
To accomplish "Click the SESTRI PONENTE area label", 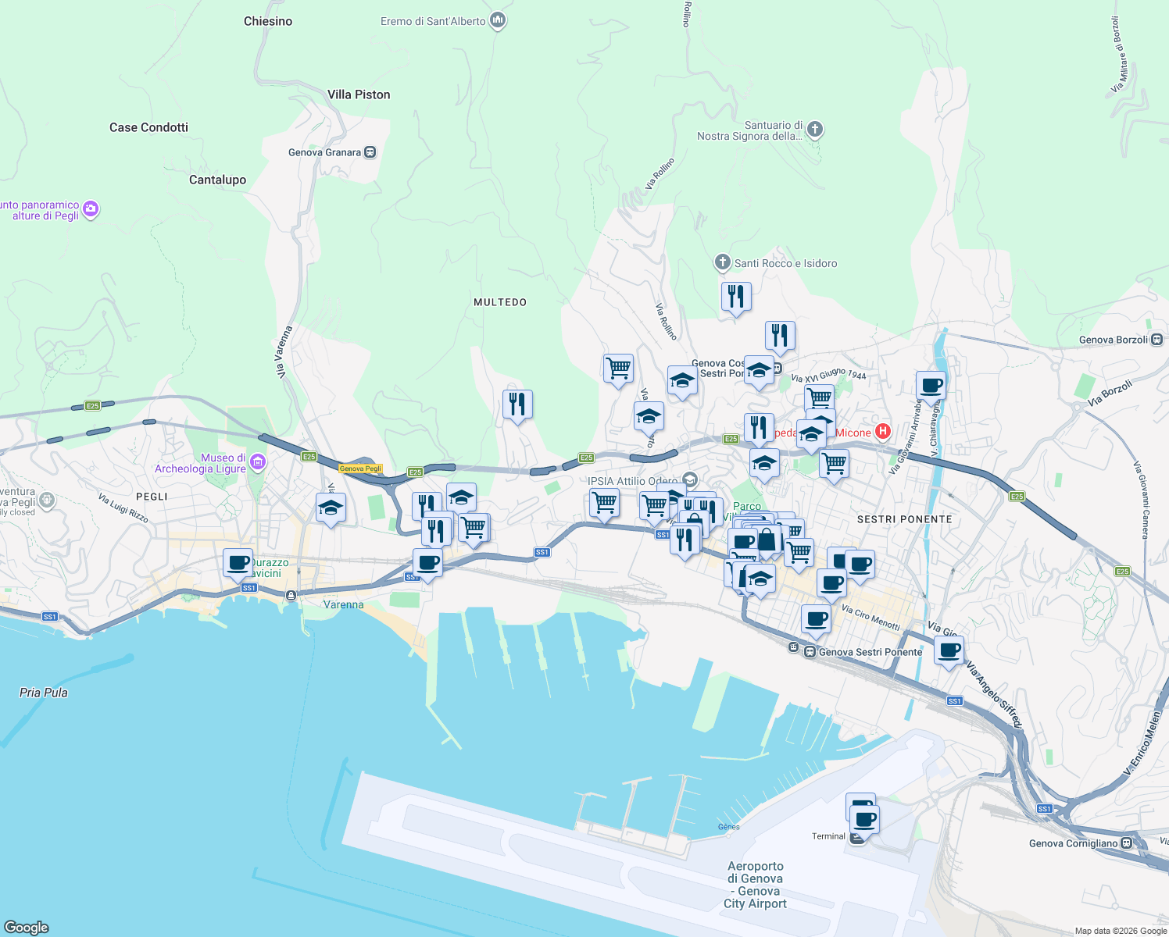I will click(905, 519).
